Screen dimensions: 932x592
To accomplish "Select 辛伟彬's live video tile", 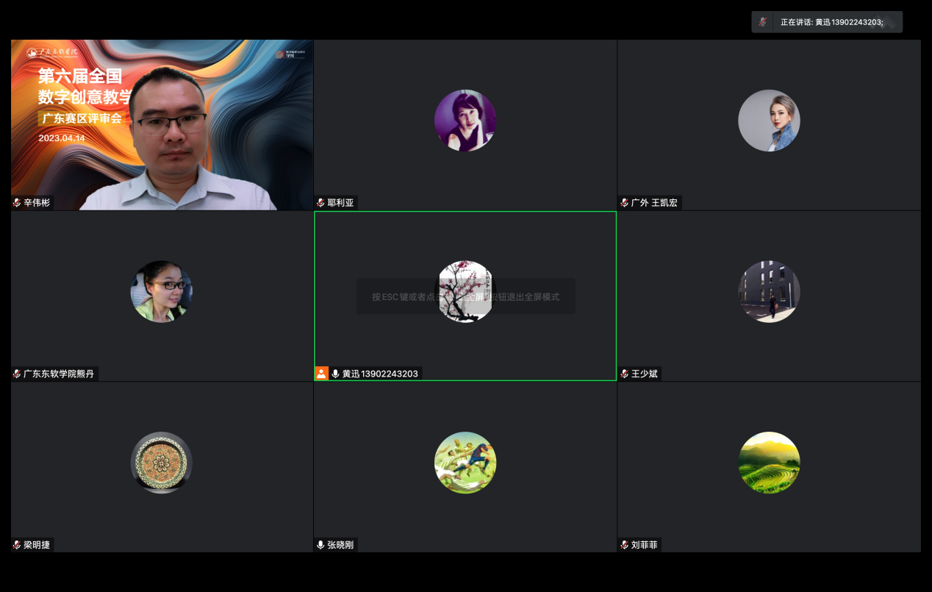I will pyautogui.click(x=162, y=125).
